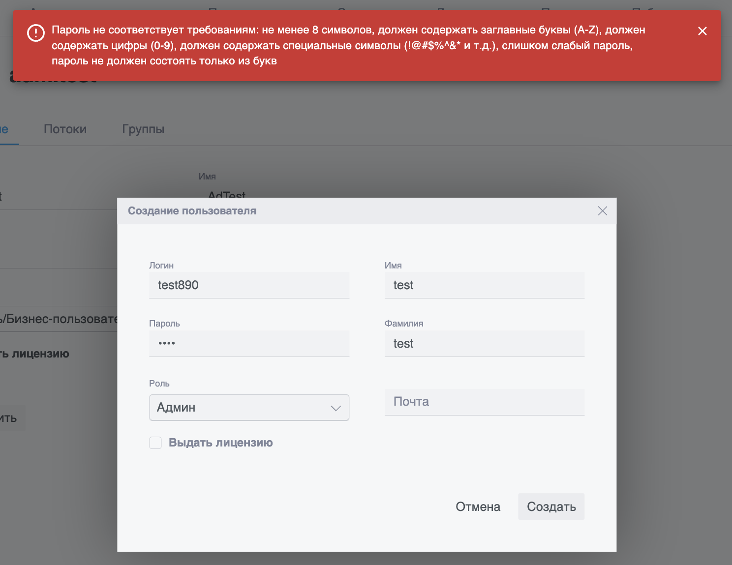Click the Создание пользователя dialog title bar
The image size is (732, 565).
tap(344, 211)
